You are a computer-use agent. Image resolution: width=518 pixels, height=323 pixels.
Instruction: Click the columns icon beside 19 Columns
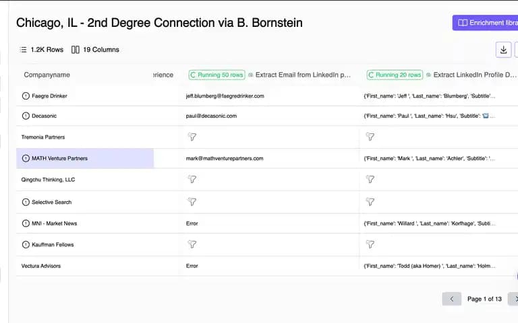click(76, 50)
